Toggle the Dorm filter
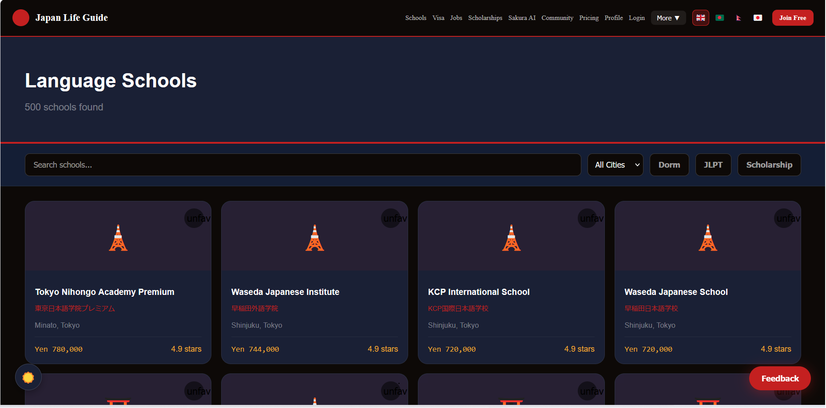 pyautogui.click(x=669, y=165)
